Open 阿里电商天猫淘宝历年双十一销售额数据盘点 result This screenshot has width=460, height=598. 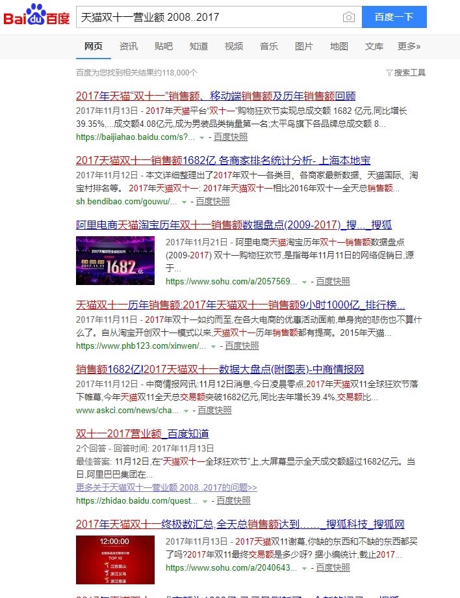pyautogui.click(x=233, y=224)
